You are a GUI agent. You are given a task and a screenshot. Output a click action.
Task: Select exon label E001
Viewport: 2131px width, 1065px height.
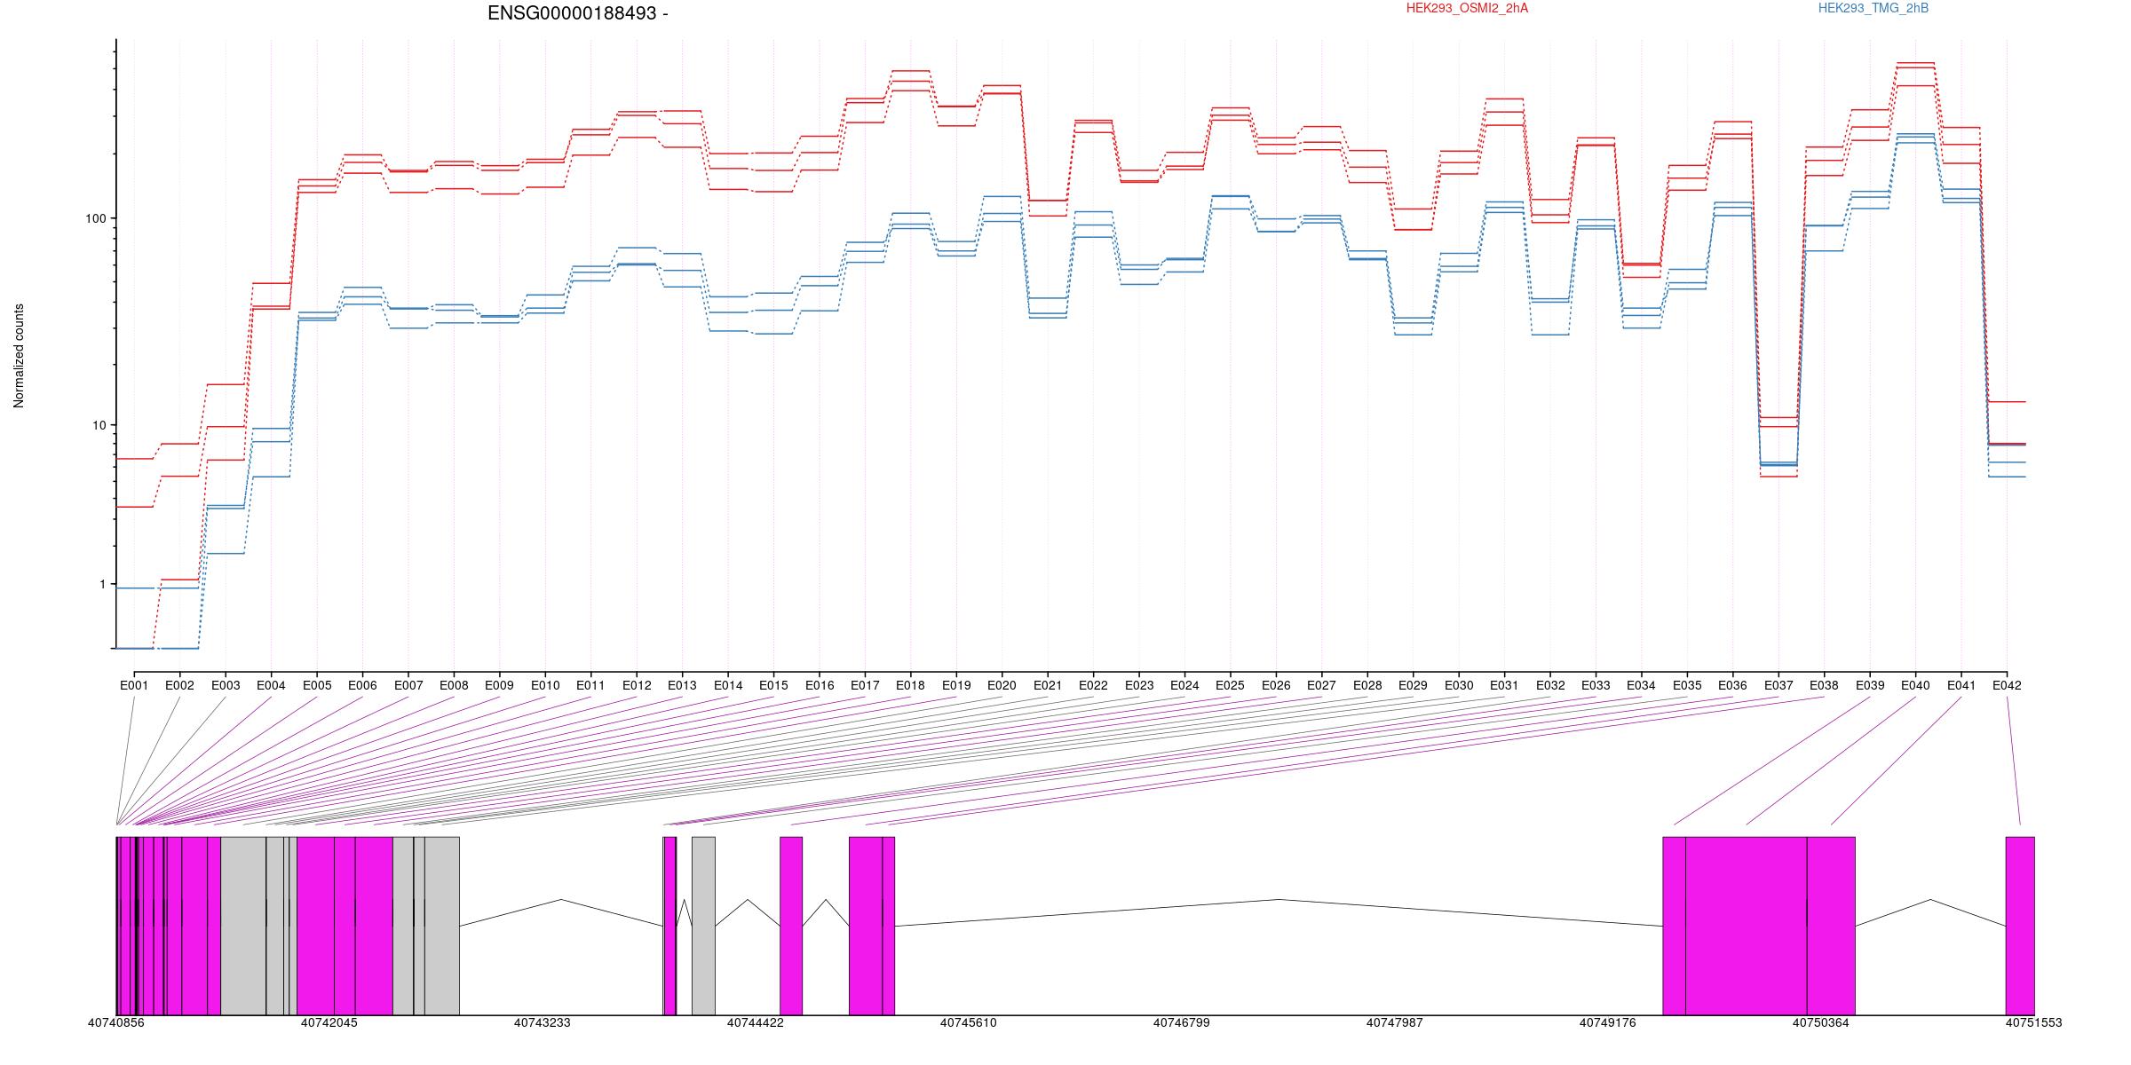134,685
